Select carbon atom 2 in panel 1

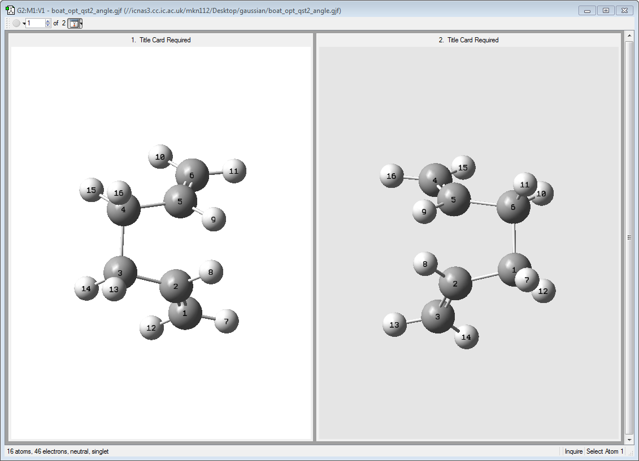coord(176,287)
